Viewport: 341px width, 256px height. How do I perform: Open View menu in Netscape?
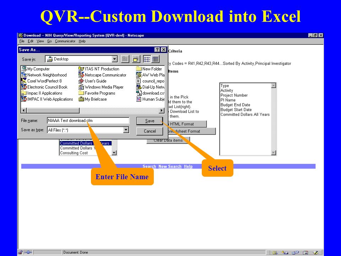[x=40, y=41]
